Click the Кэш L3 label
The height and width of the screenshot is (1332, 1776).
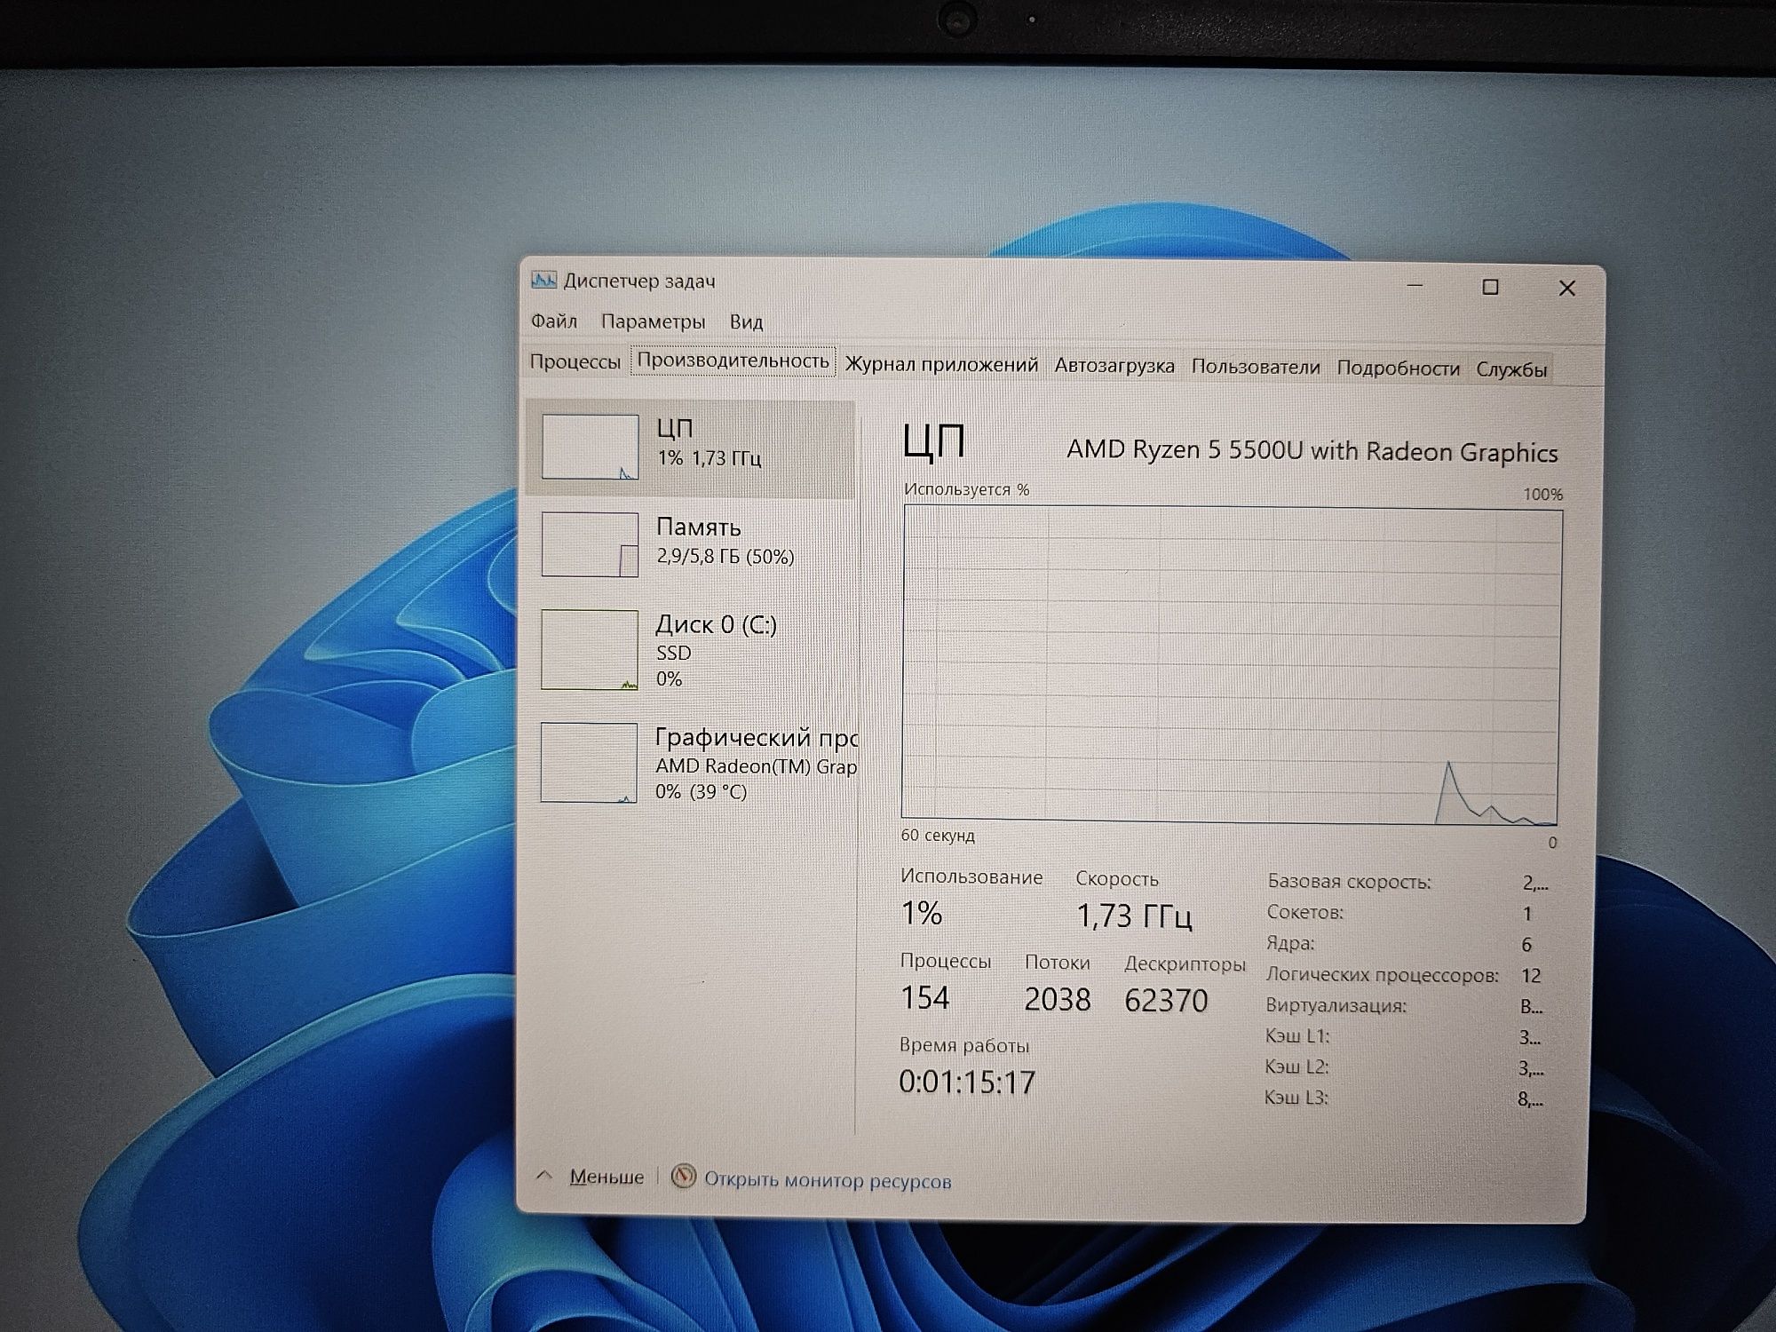pyautogui.click(x=1296, y=1098)
